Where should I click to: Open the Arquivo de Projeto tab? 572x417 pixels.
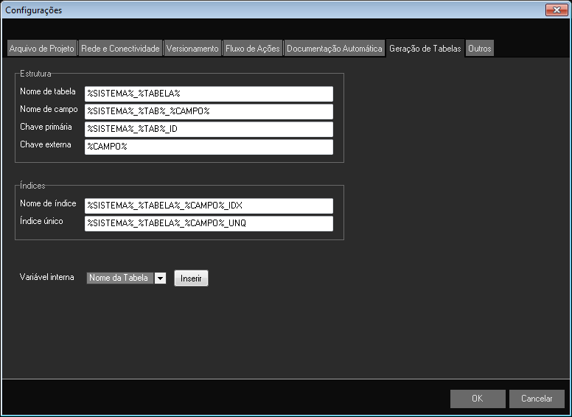click(42, 49)
